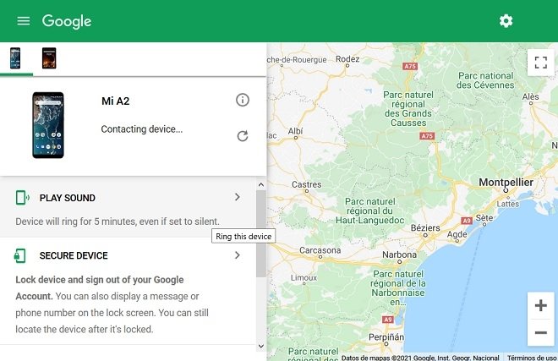Click the 'Device will ring for 5 minutes' description
The width and height of the screenshot is (558, 361).
(117, 222)
